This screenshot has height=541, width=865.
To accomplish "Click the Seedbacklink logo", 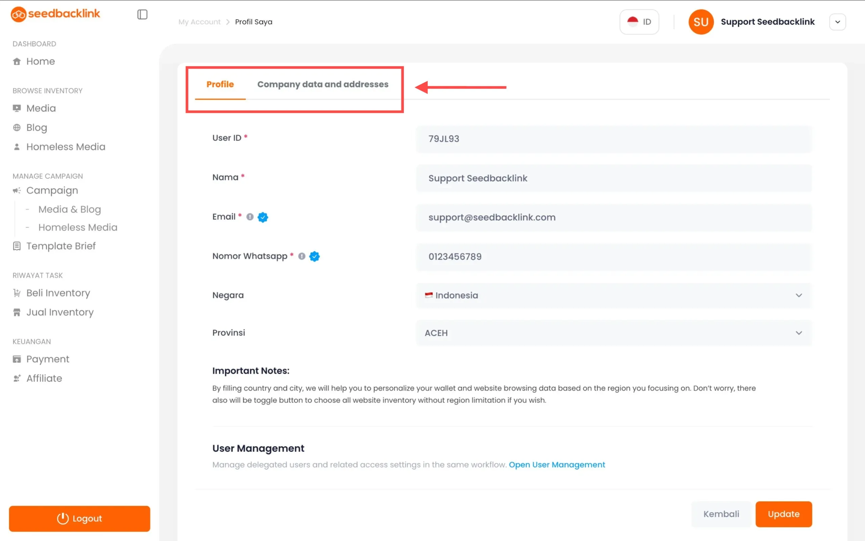I will pos(55,14).
